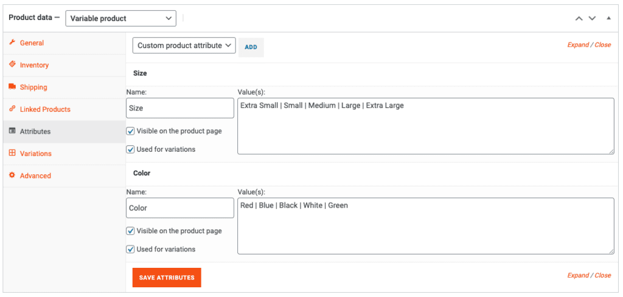Click the top Expand link
This screenshot has height=297, width=623.
click(x=578, y=45)
